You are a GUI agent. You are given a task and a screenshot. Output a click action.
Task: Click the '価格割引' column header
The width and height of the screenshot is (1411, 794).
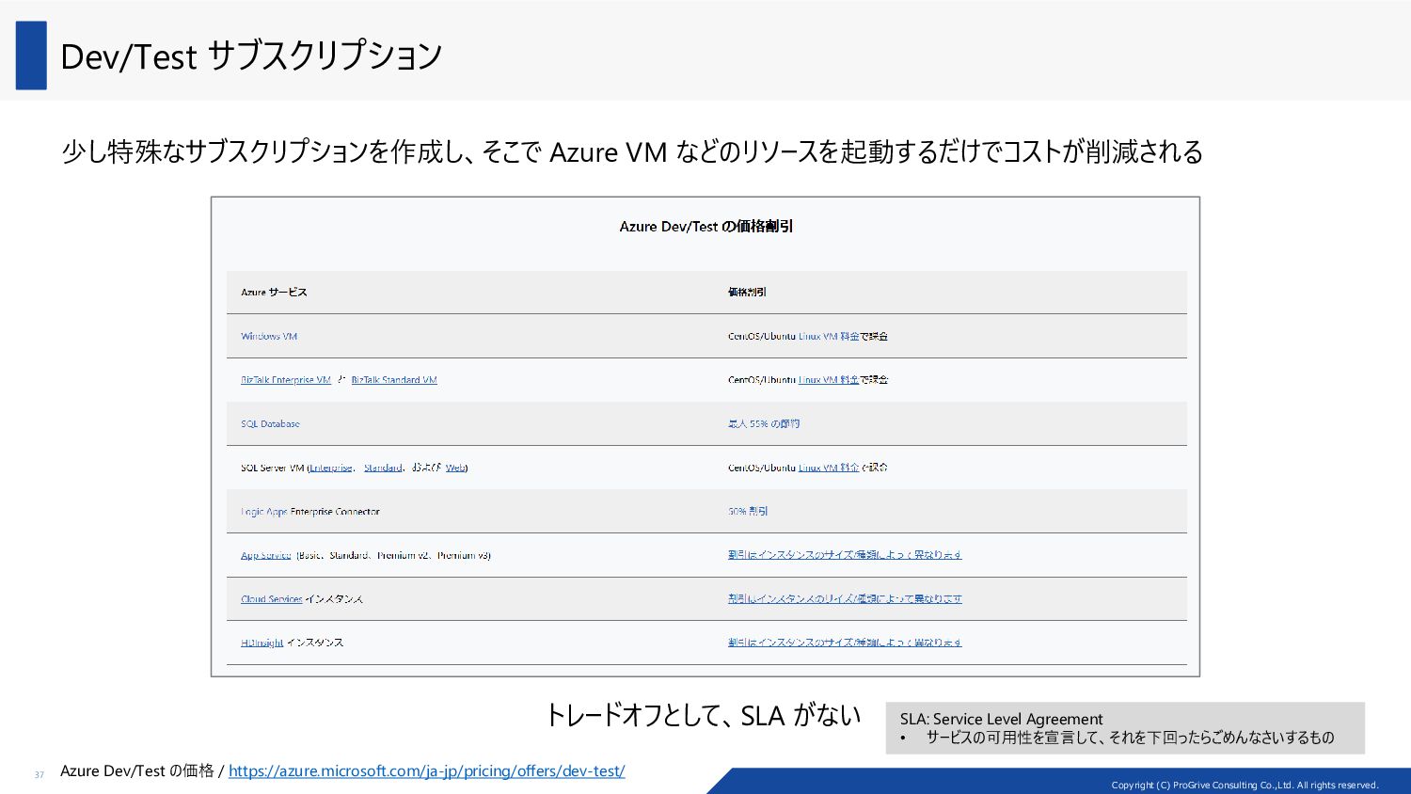click(747, 292)
